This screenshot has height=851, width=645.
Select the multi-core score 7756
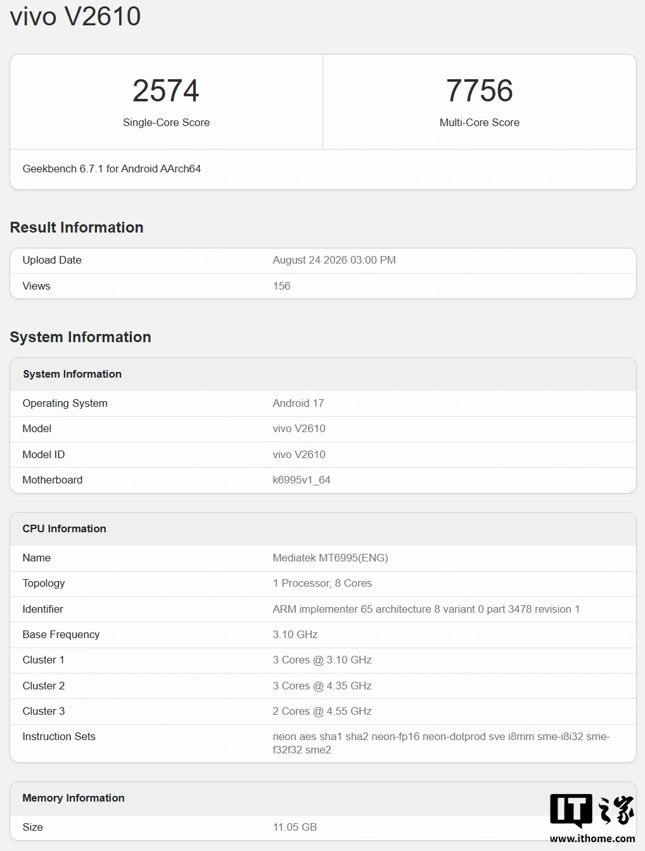480,91
